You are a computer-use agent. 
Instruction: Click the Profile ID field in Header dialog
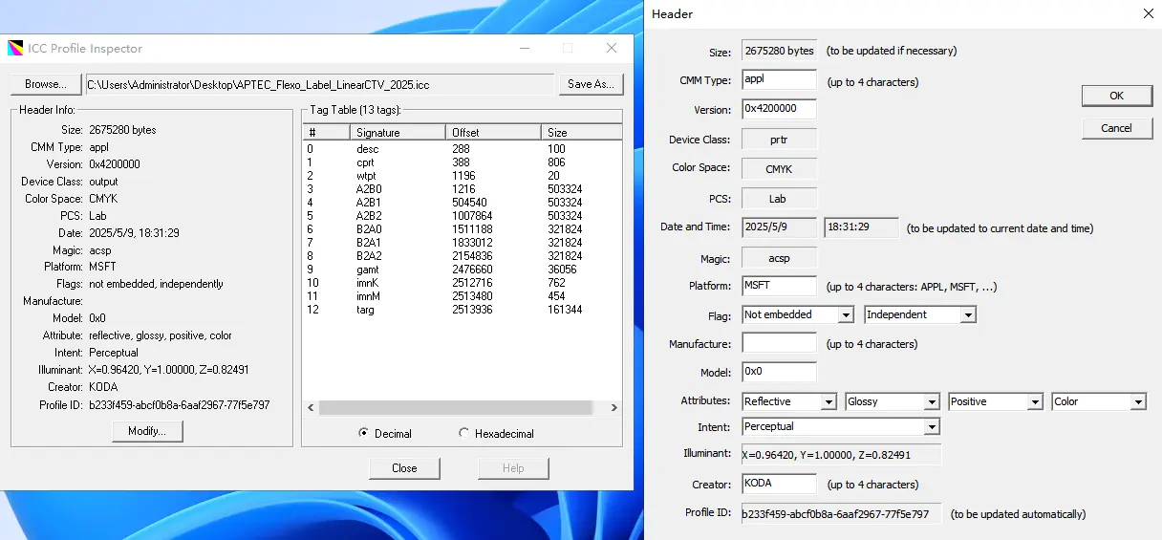click(x=841, y=513)
